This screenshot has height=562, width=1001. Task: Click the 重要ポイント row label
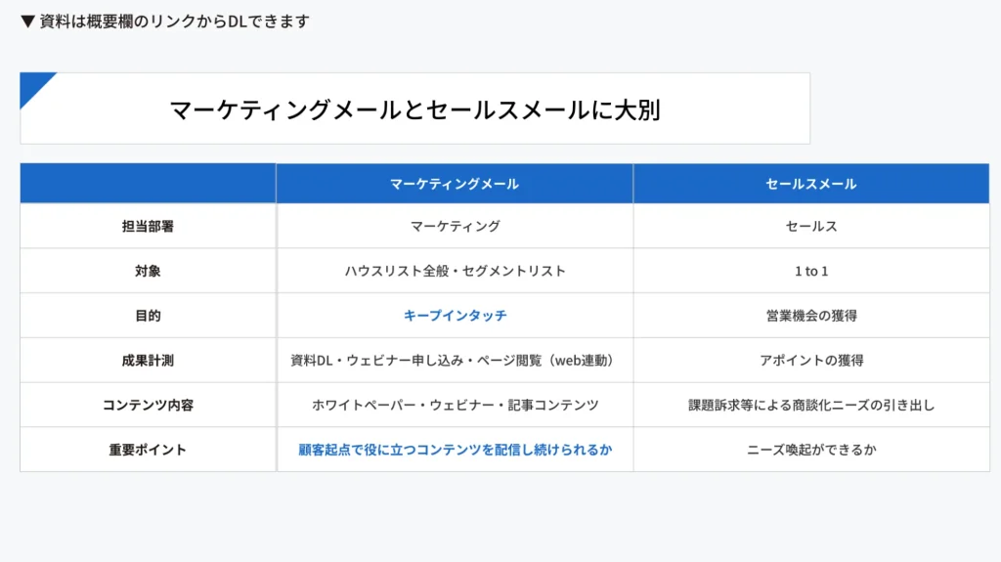148,450
